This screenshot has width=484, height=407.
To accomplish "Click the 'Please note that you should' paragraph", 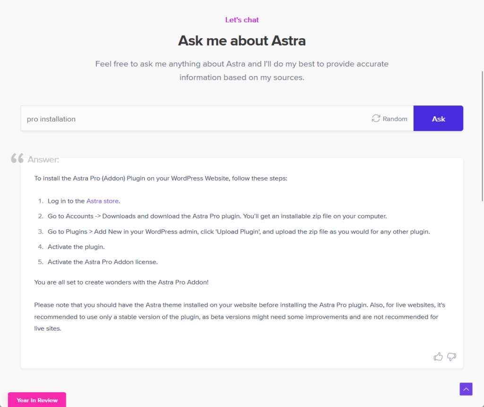I will 240,317.
